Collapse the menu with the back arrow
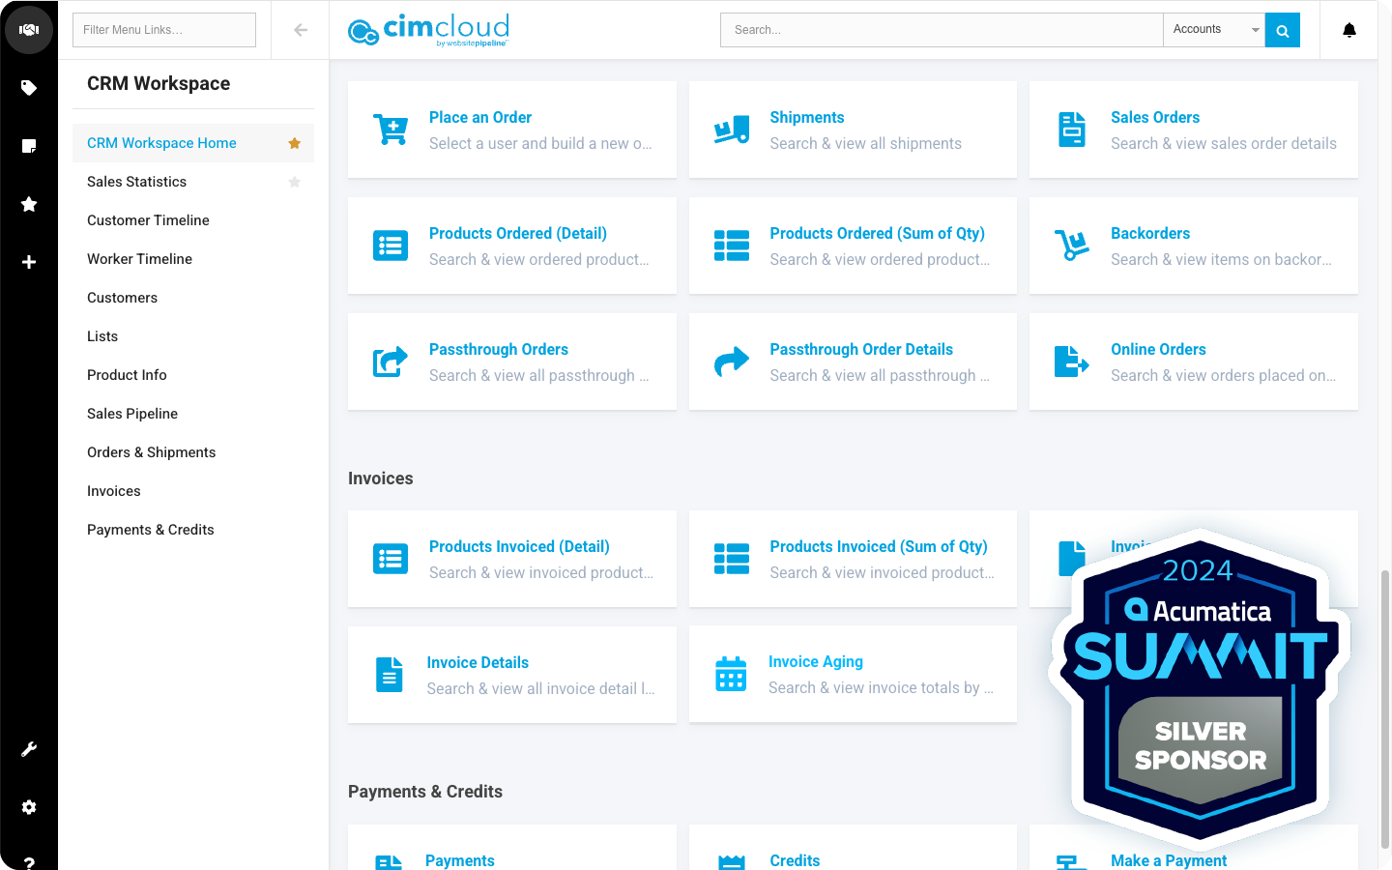This screenshot has width=1392, height=870. point(301,30)
